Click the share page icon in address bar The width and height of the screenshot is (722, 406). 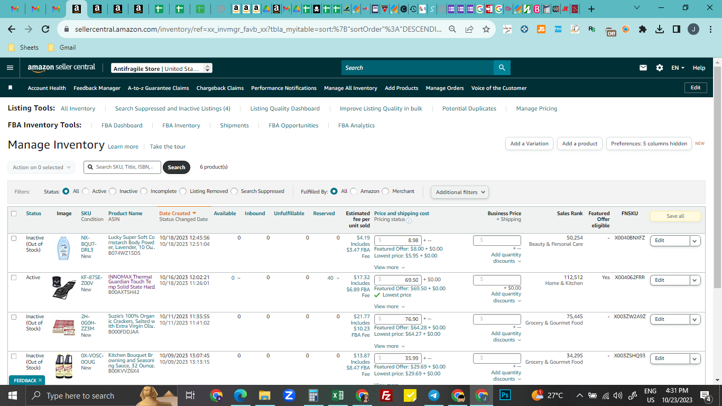pyautogui.click(x=469, y=30)
